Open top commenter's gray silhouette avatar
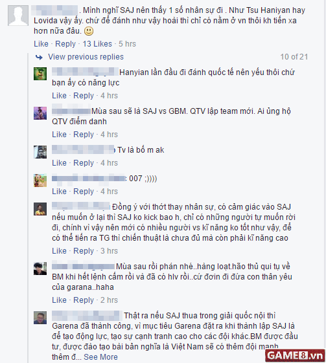 coord(18,16)
